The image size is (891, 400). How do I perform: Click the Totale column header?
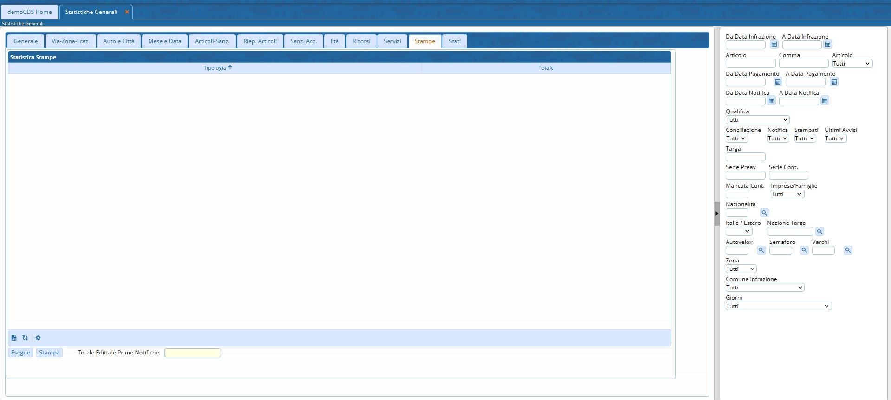click(546, 68)
